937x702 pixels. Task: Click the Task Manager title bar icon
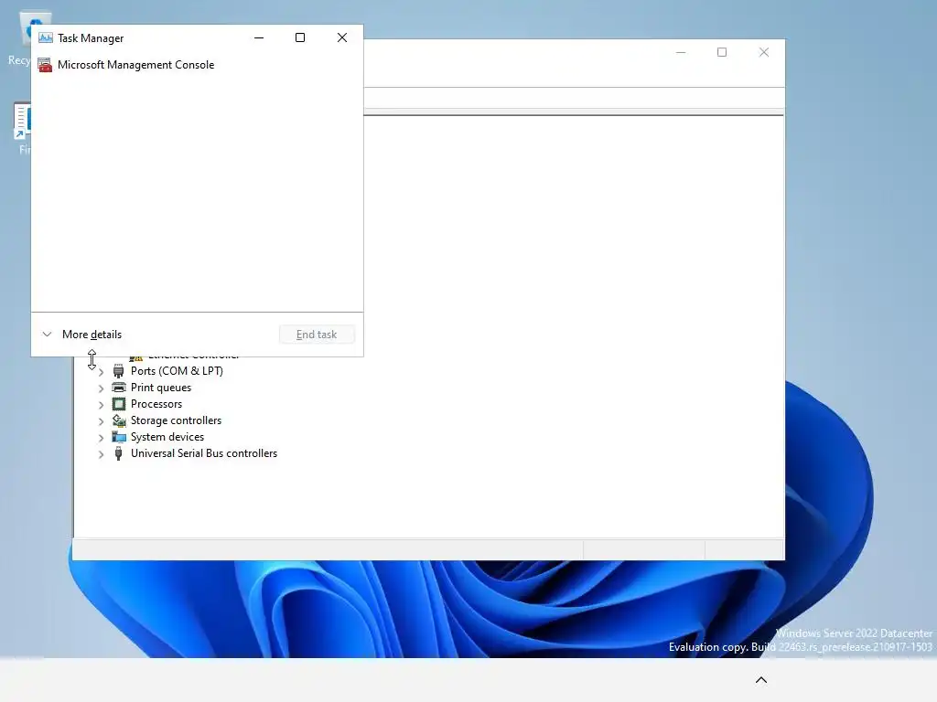click(46, 37)
